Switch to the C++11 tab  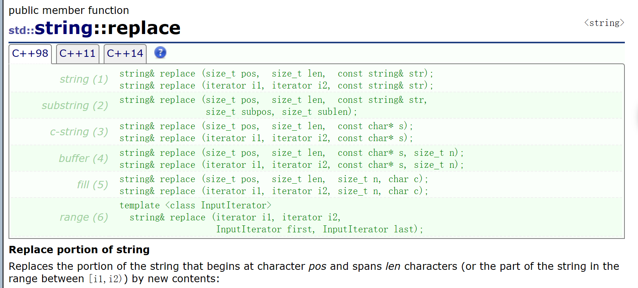pyautogui.click(x=77, y=53)
